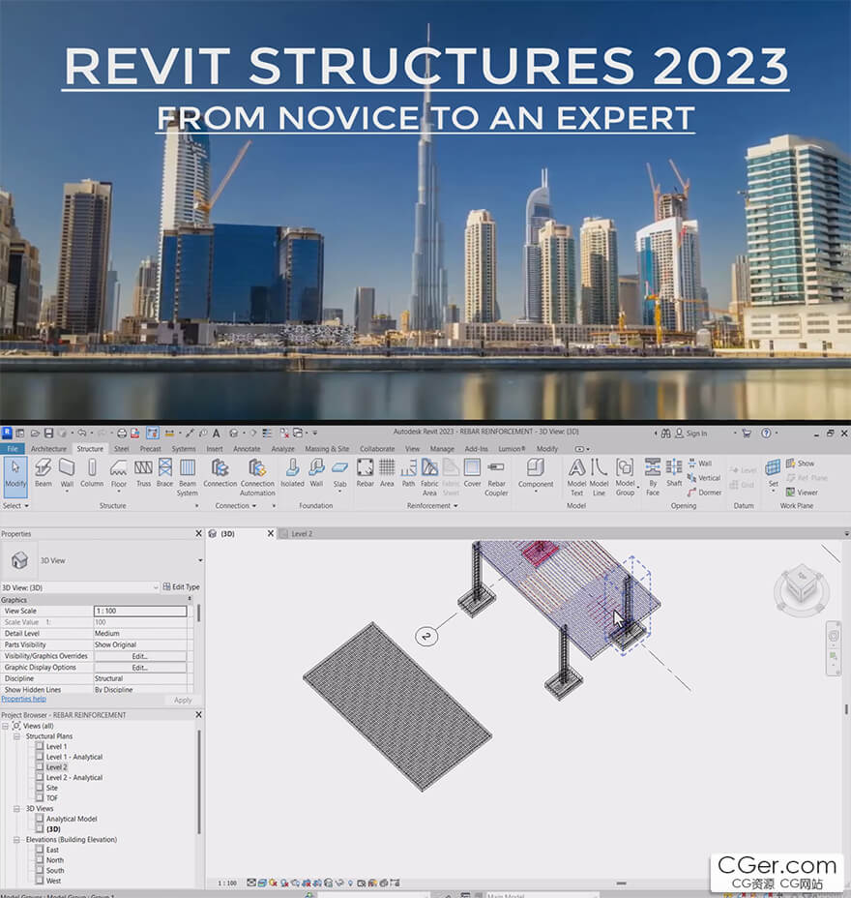Expand the Component tool dropdown arrow
The height and width of the screenshot is (898, 851).
click(536, 493)
